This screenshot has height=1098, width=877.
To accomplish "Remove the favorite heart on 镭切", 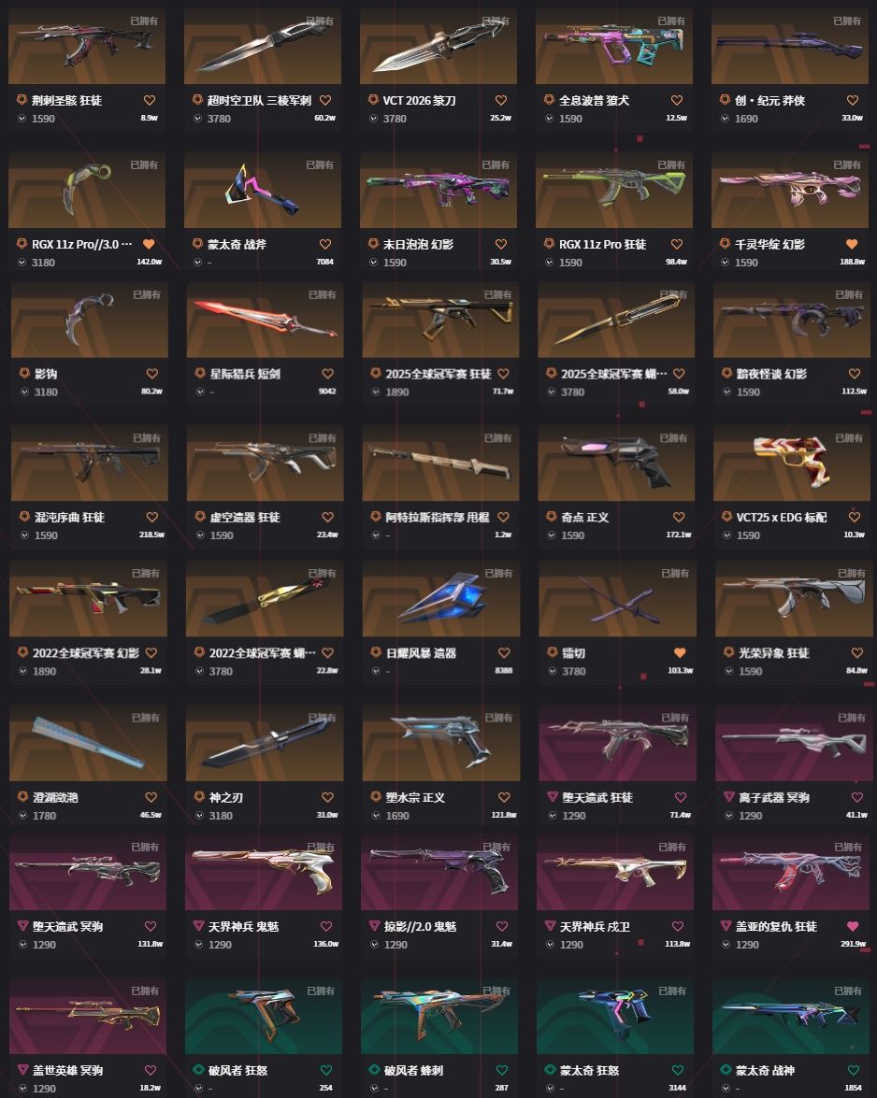I will 680,652.
